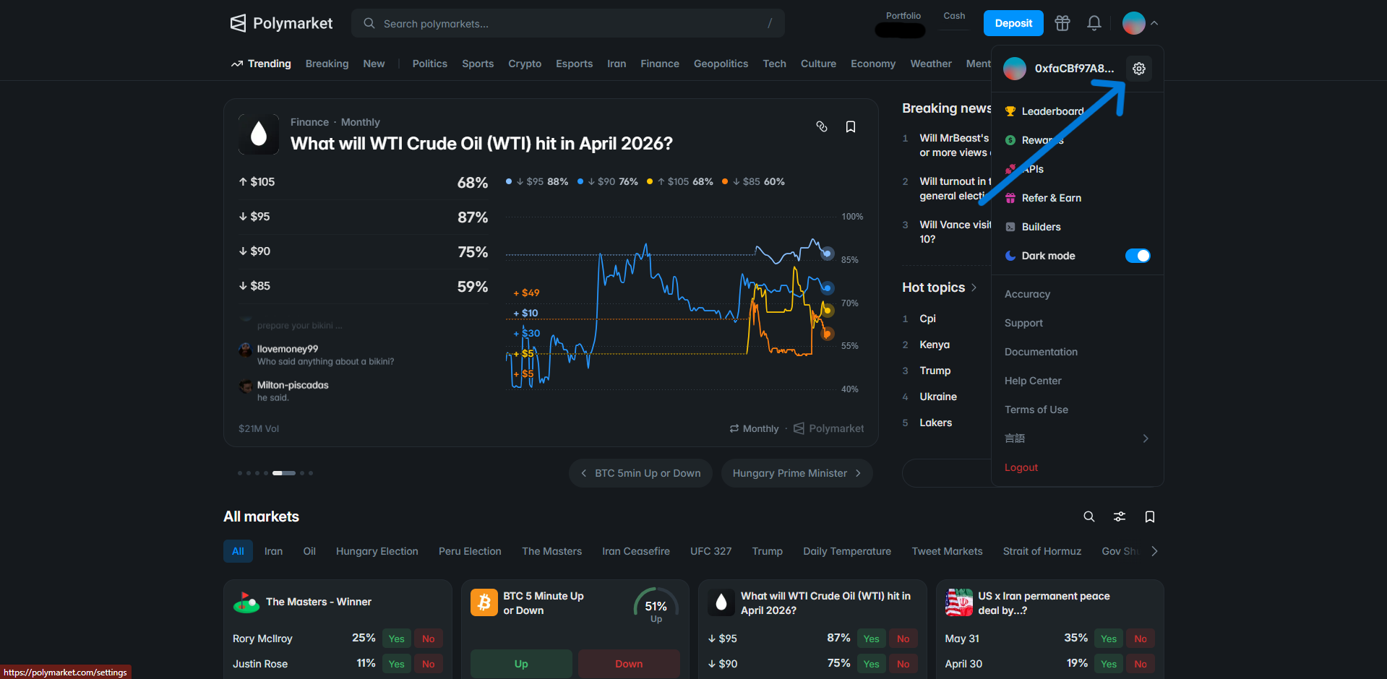This screenshot has width=1387, height=679.
Task: Buy No on Justin Rose
Action: tap(429, 664)
